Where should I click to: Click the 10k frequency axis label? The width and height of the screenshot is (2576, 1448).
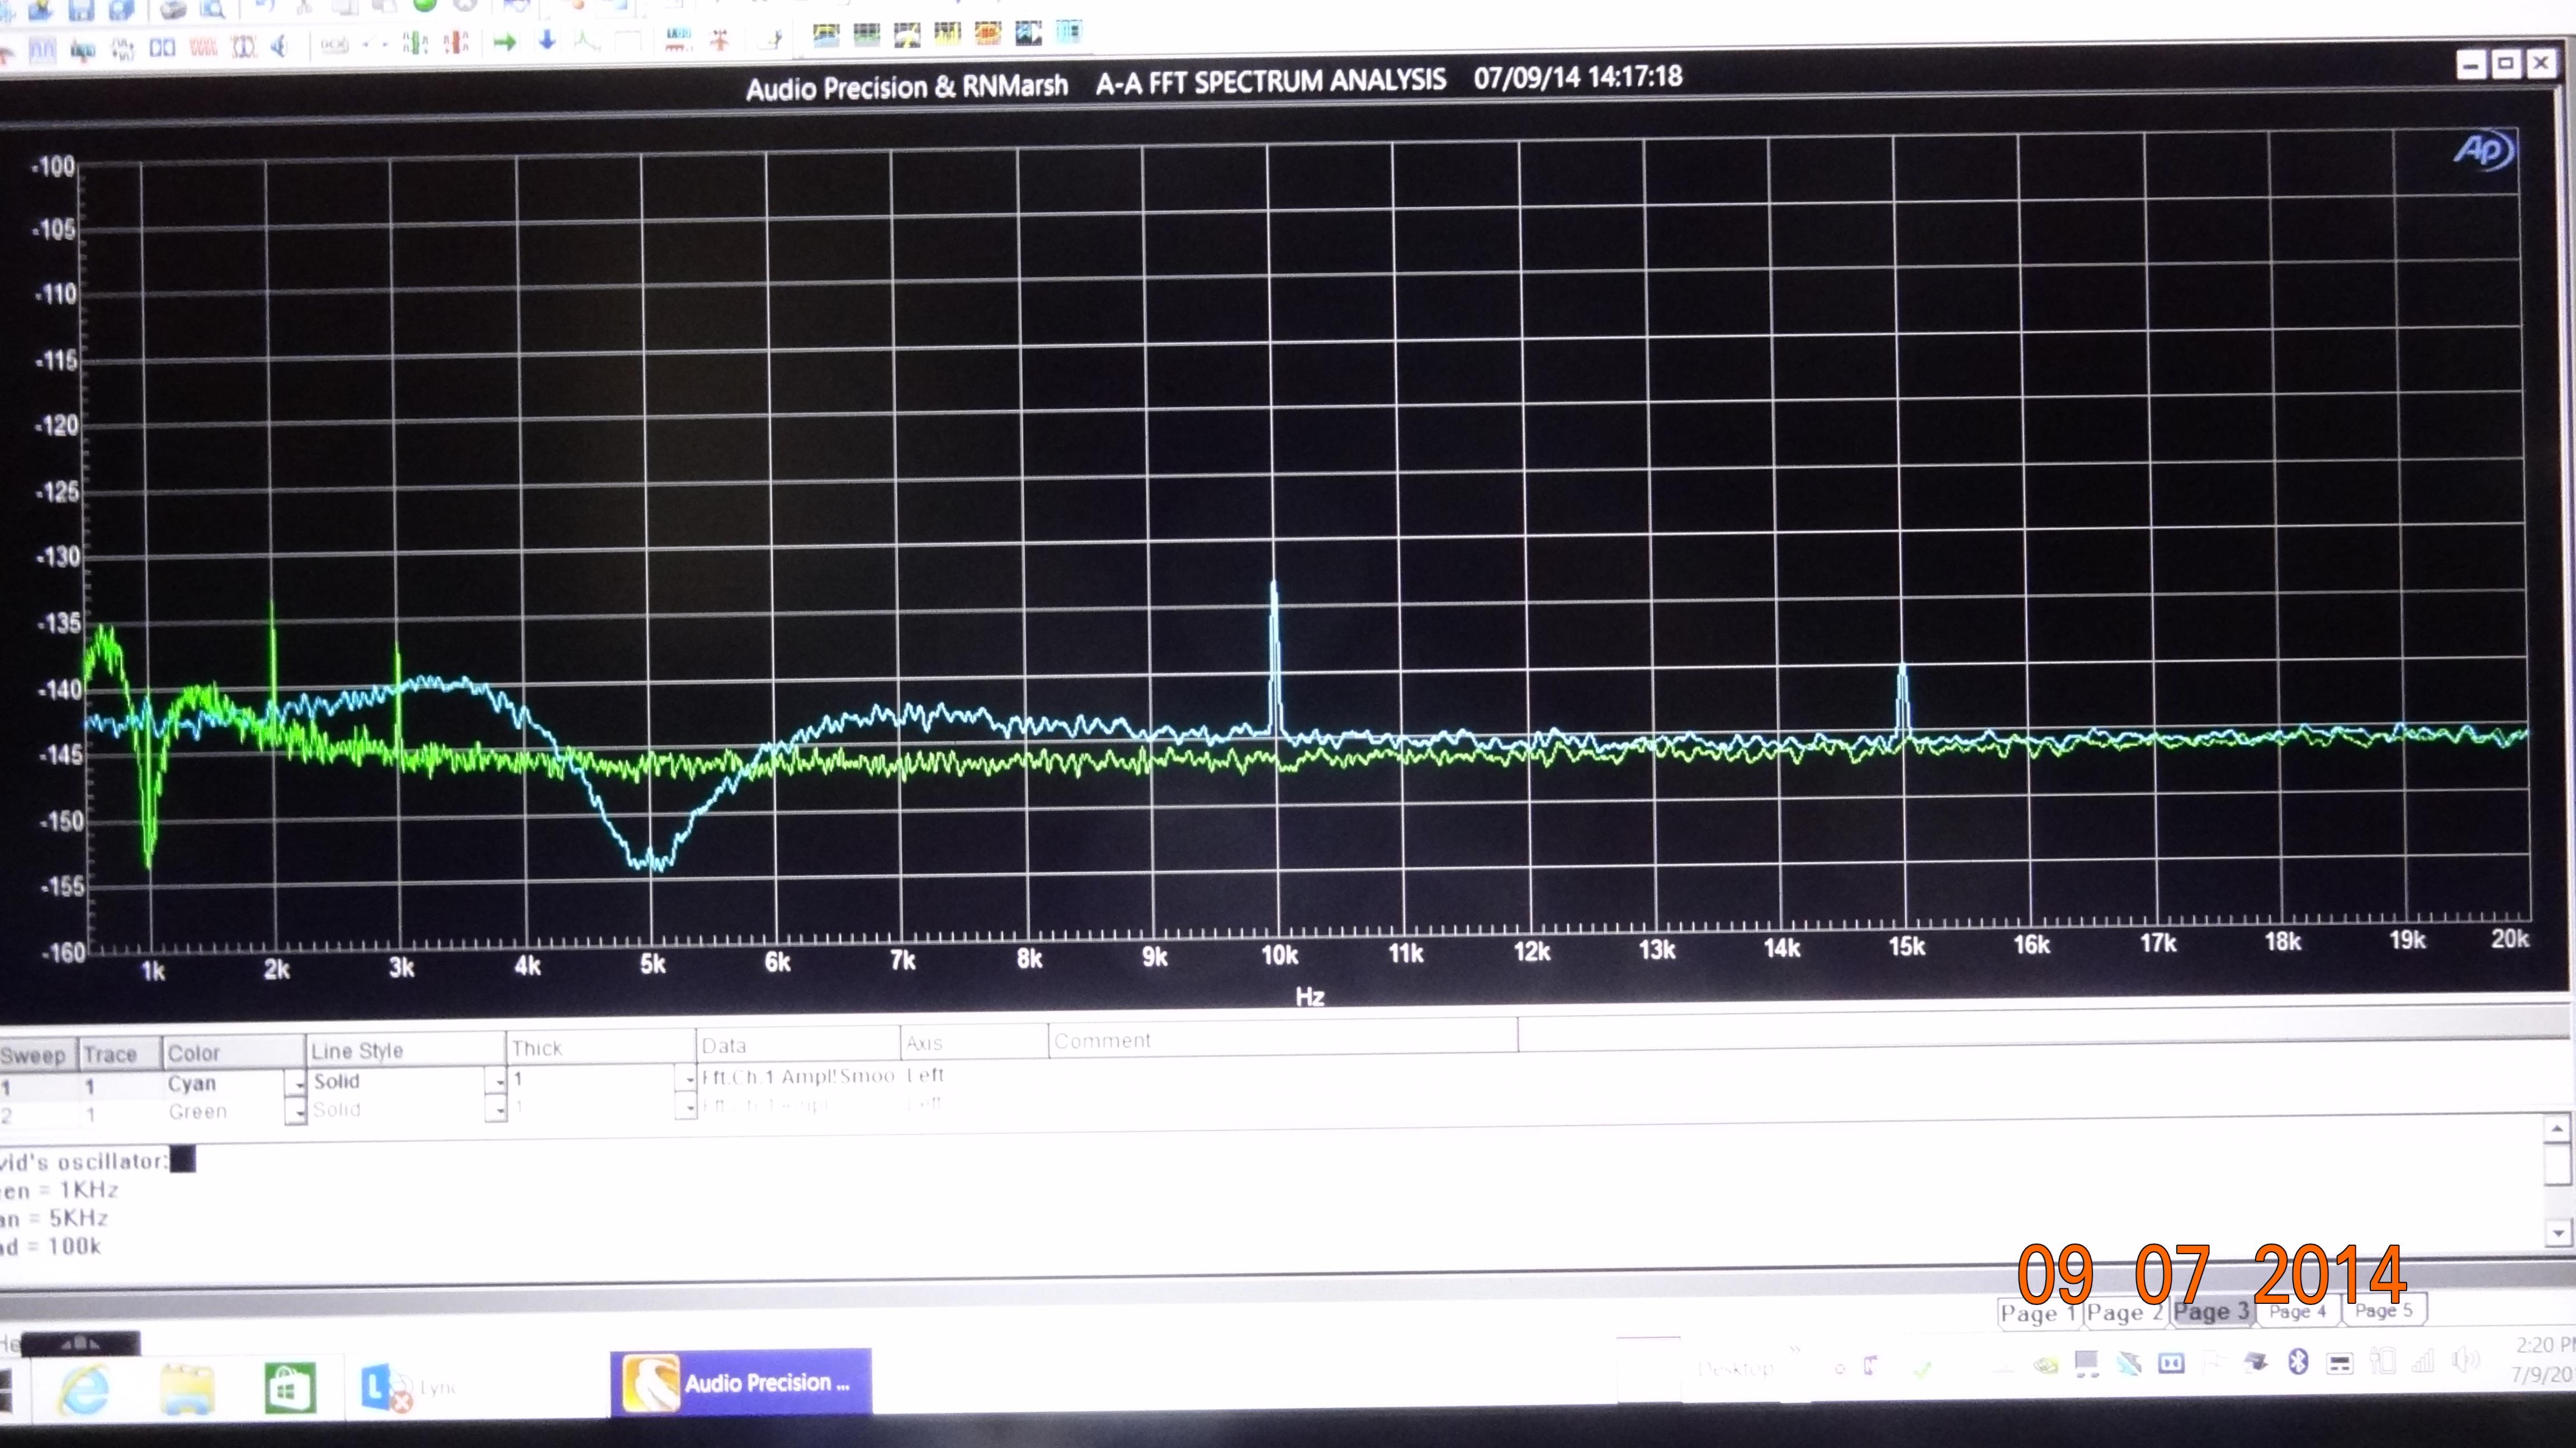(x=1279, y=955)
